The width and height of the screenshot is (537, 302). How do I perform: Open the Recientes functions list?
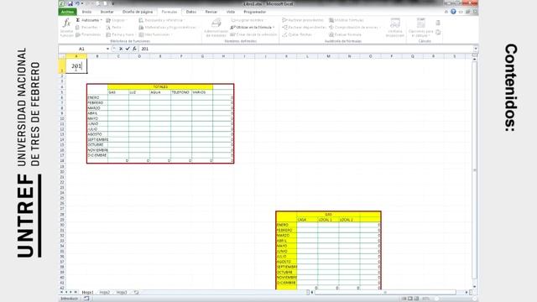coord(88,28)
